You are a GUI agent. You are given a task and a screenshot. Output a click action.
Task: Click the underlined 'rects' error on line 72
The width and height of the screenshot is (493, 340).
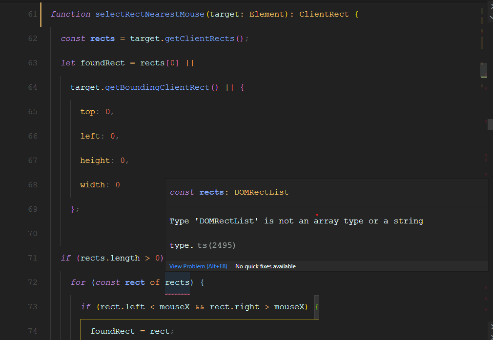[177, 282]
